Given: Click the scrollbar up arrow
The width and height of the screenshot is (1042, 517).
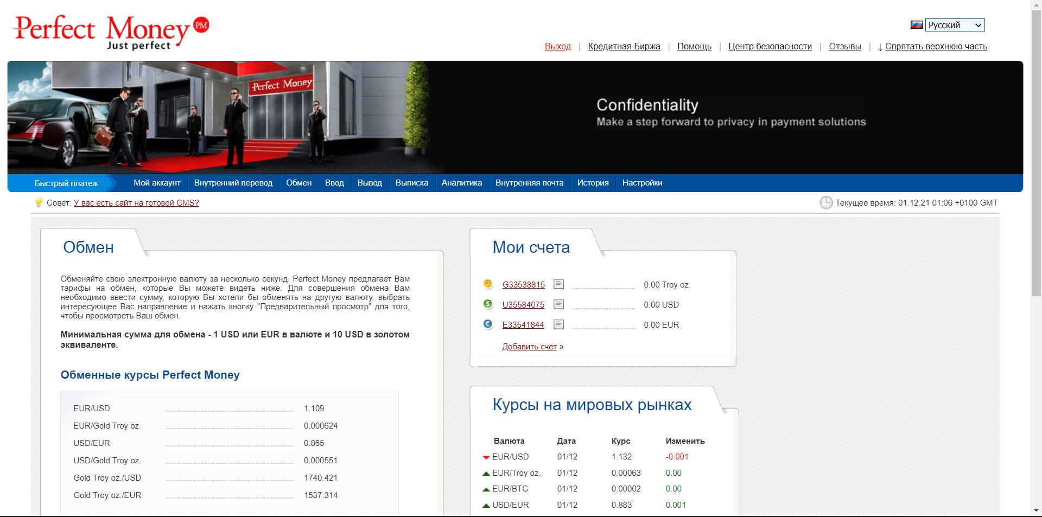Looking at the screenshot, I should (x=1036, y=4).
